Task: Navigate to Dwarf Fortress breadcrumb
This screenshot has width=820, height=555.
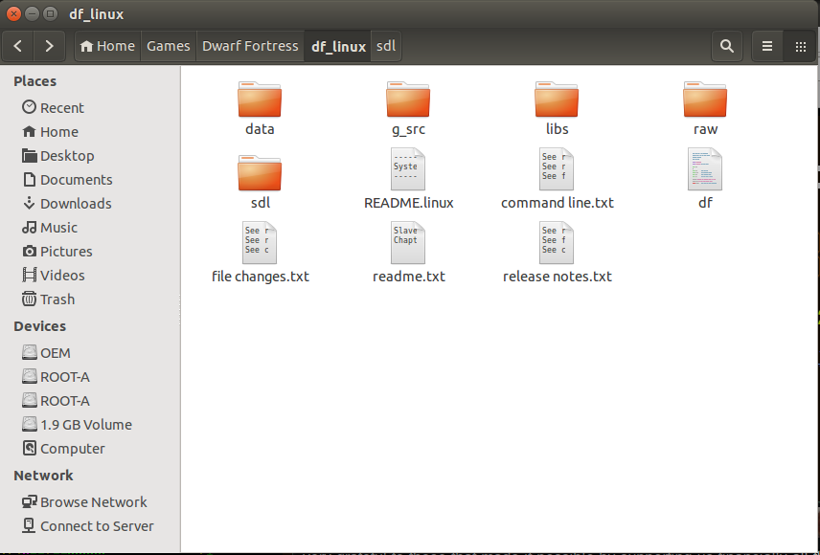Action: point(250,46)
